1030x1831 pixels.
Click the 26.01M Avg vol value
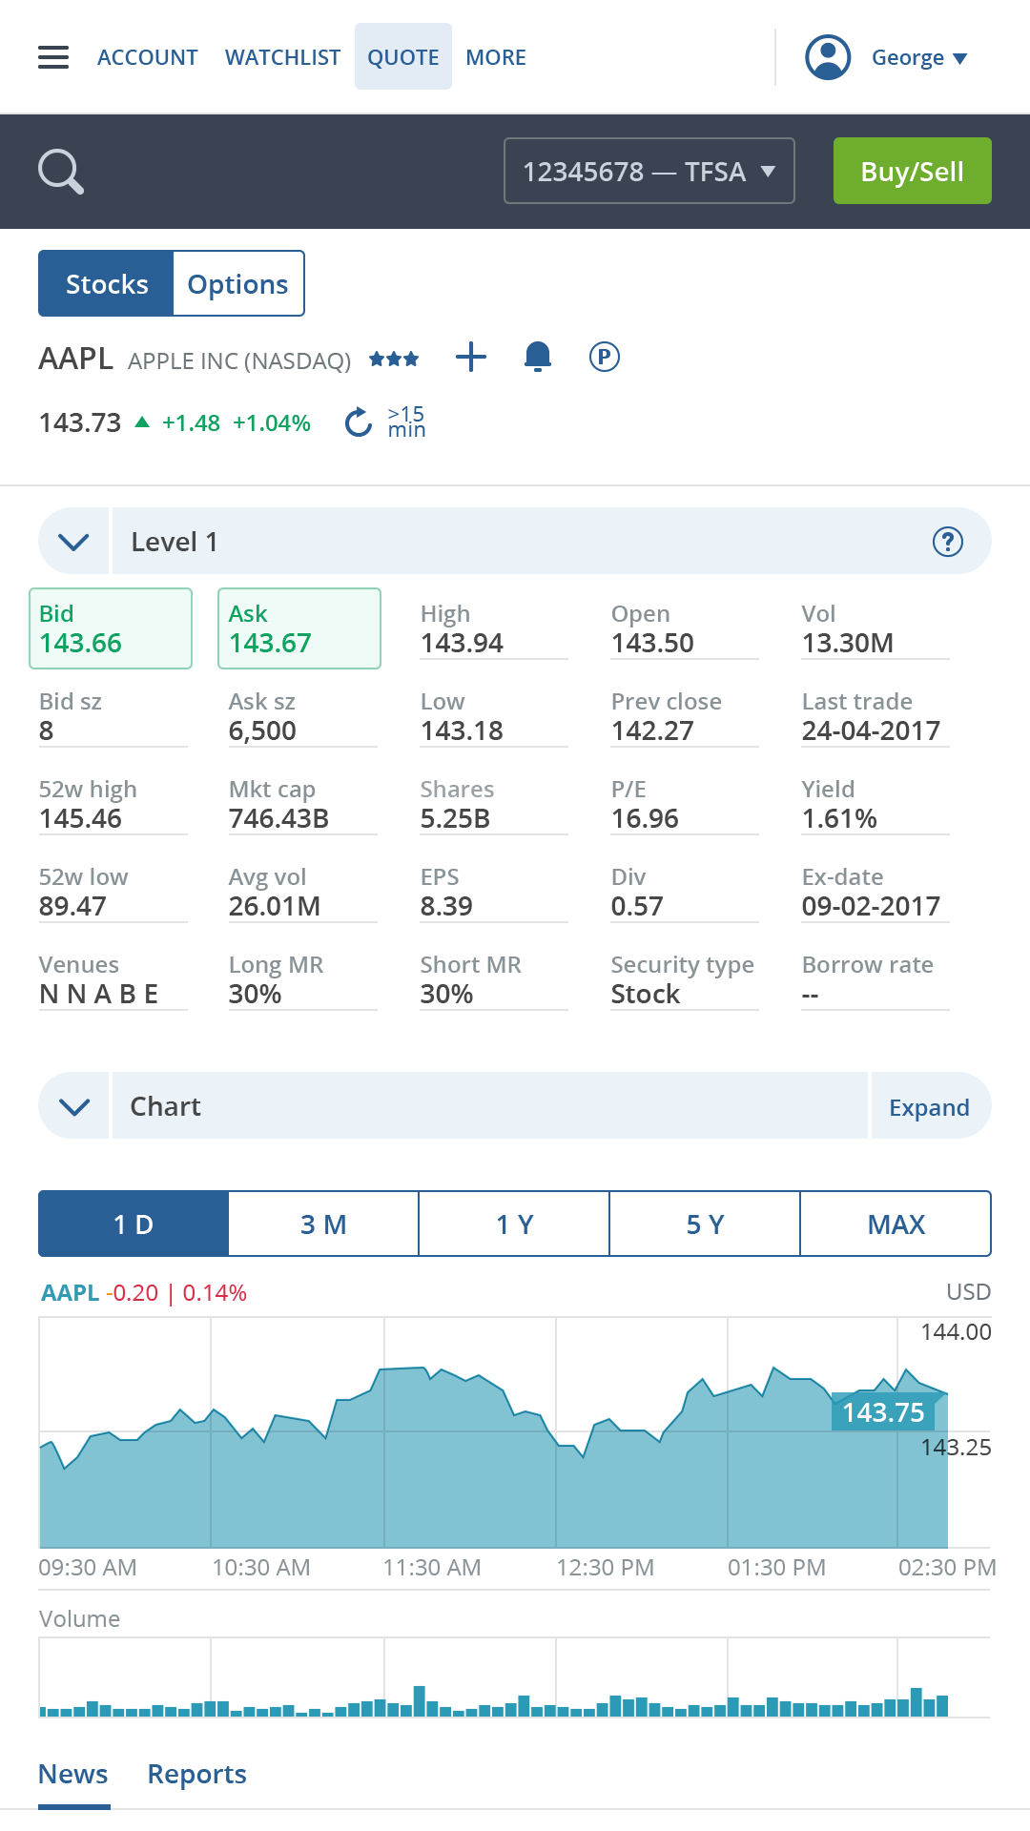pos(275,906)
